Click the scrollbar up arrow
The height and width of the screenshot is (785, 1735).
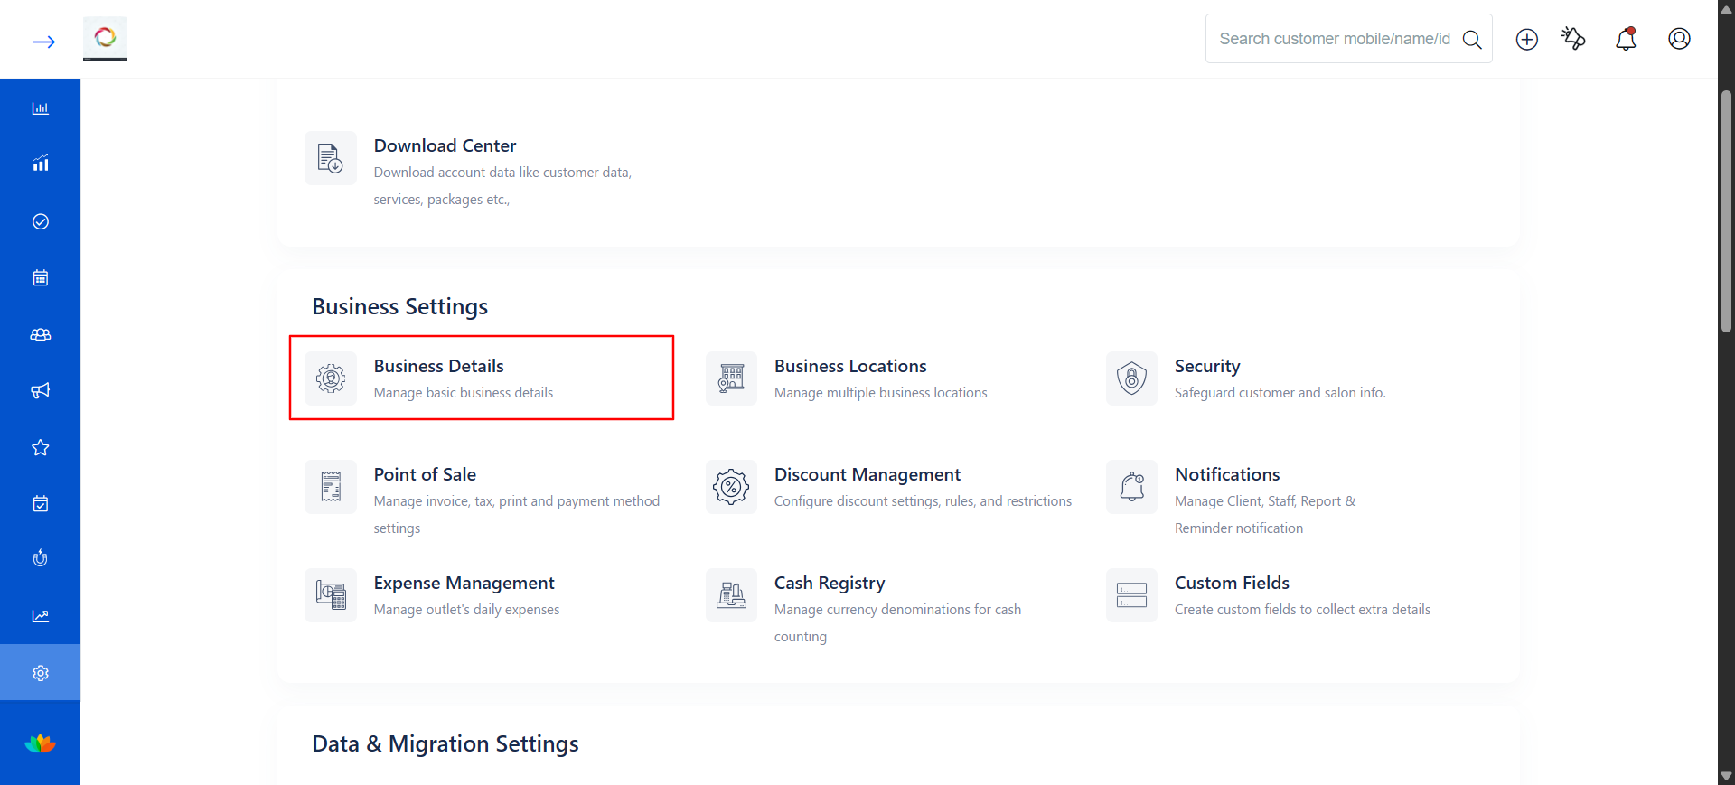(x=1726, y=9)
